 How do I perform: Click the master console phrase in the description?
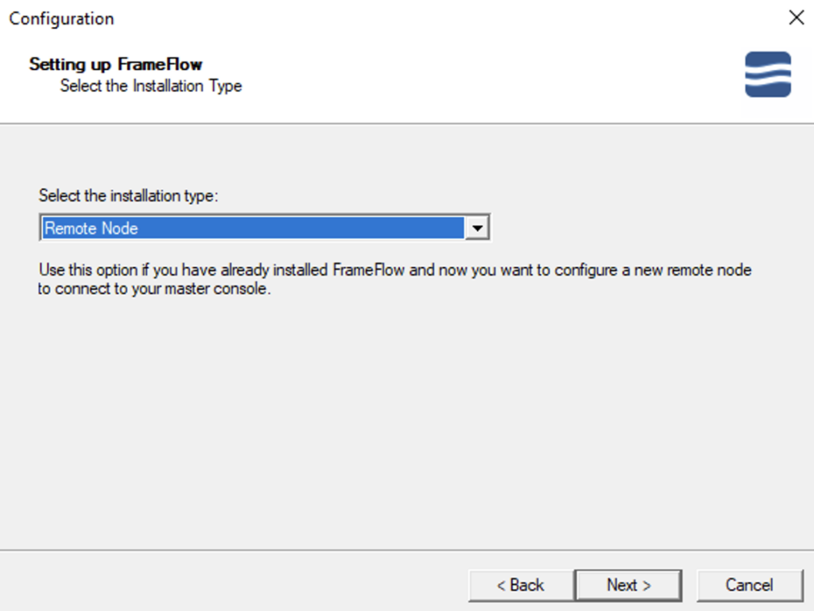pos(215,288)
